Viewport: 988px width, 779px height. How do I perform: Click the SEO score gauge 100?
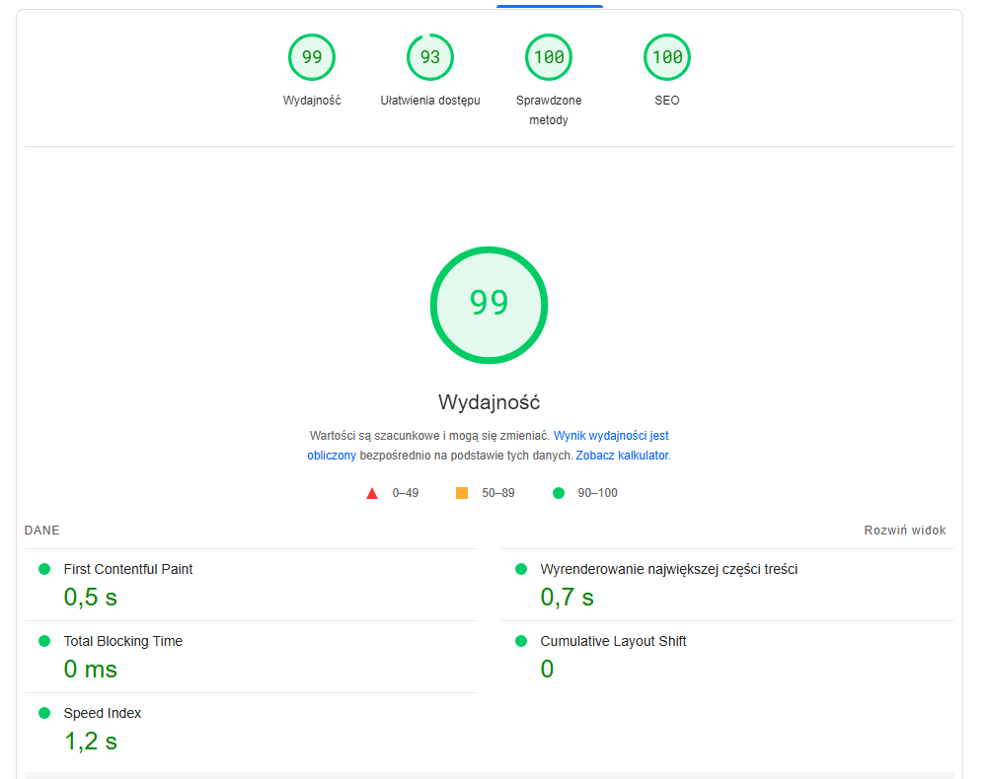[667, 57]
